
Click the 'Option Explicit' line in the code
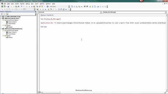[x=47, y=15]
